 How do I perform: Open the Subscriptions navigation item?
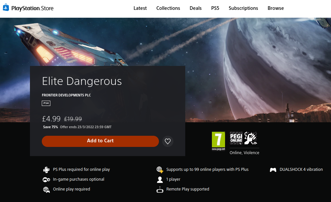[x=243, y=8]
